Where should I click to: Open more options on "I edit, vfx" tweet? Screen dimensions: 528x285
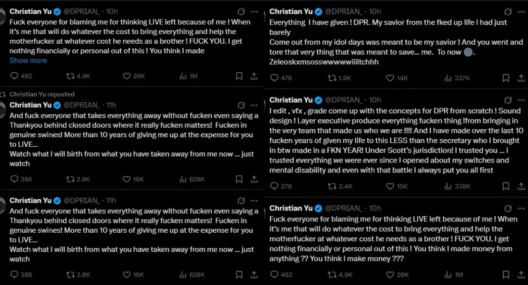click(522, 100)
